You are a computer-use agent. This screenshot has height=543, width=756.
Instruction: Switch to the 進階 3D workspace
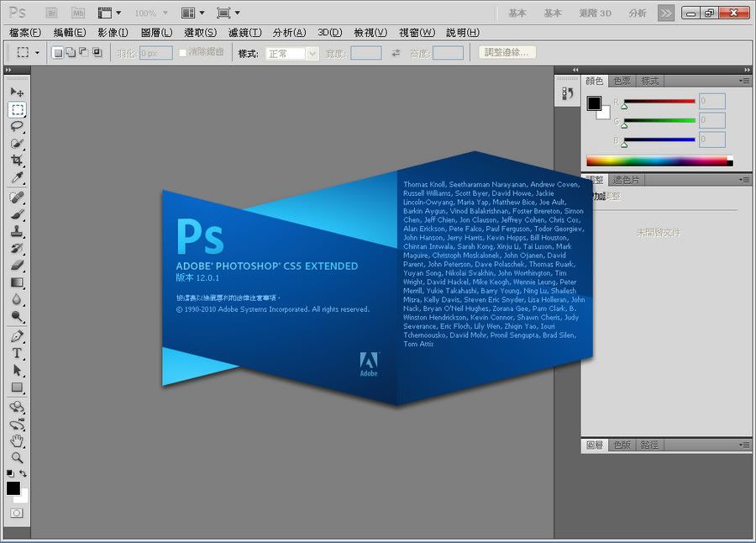(x=595, y=13)
